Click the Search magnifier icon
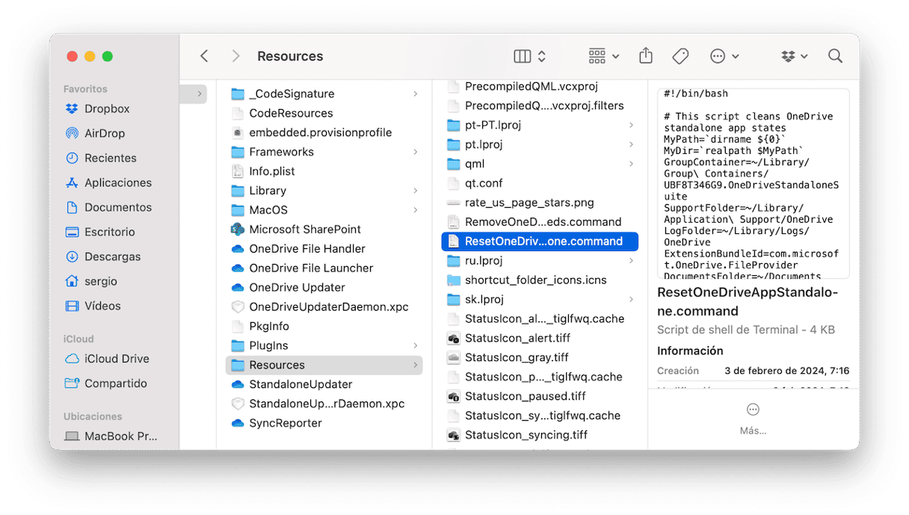Screen dimensions: 909x515 click(x=835, y=56)
